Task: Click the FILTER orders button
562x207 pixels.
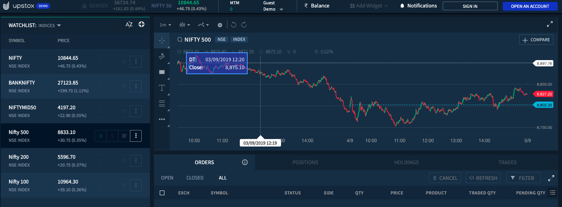Action: point(523,178)
